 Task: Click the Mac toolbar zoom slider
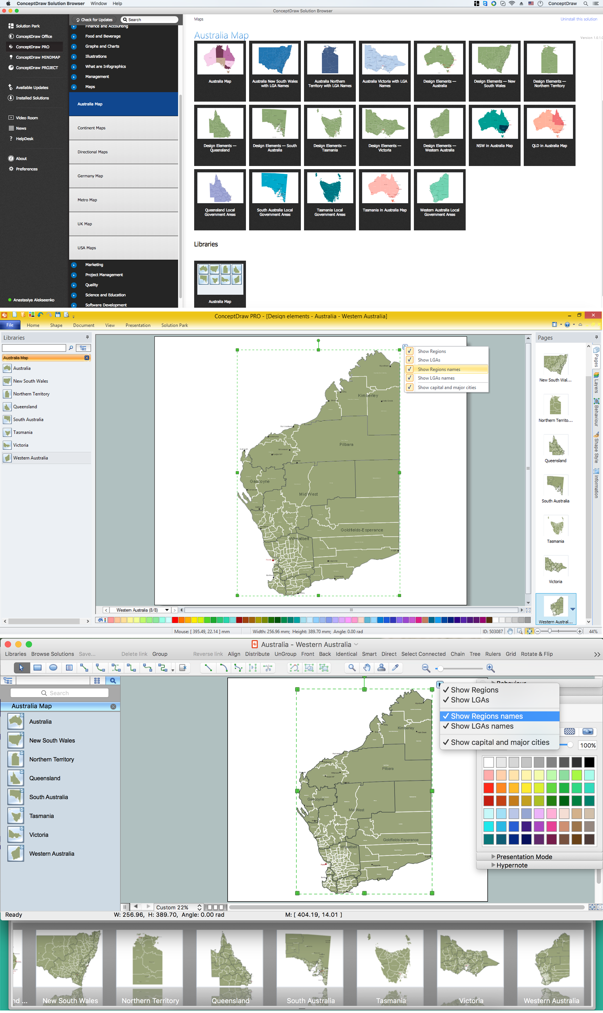(x=459, y=669)
